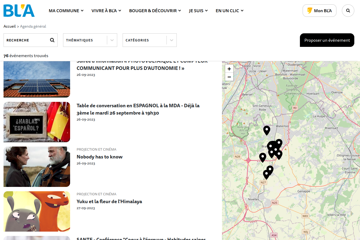The image size is (360, 240).
Task: Click the solar panels event thumbnail
Action: click(x=37, y=79)
